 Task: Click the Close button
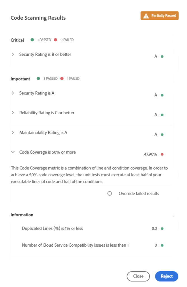138,276
